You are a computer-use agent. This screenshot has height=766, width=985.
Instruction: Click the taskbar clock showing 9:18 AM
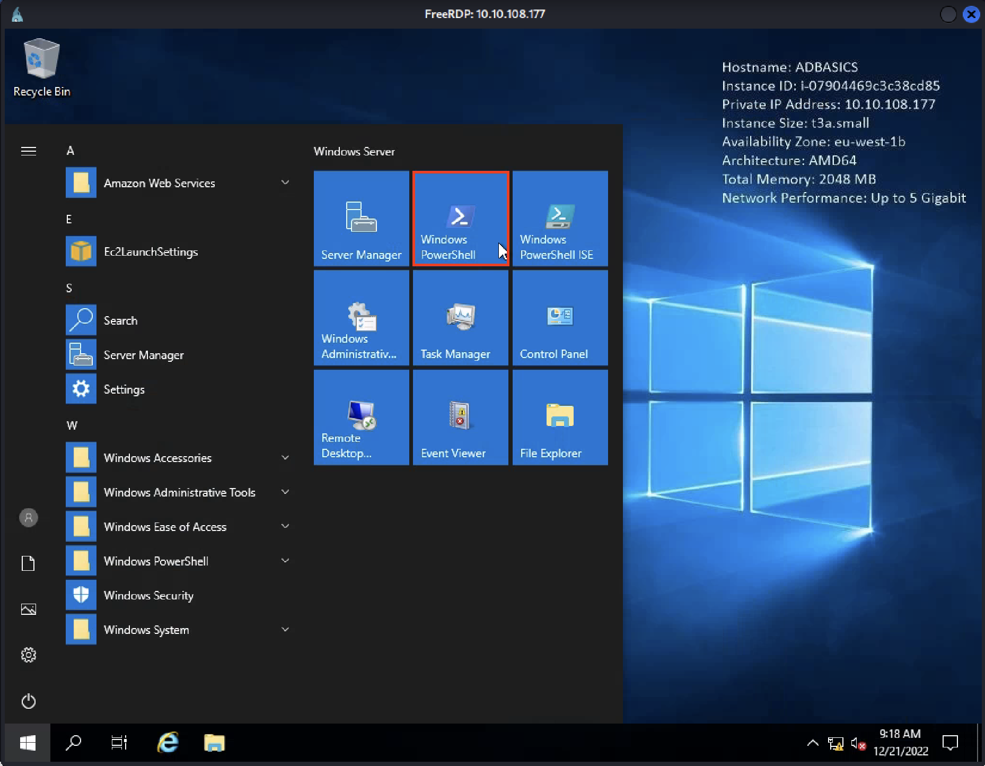coord(900,743)
